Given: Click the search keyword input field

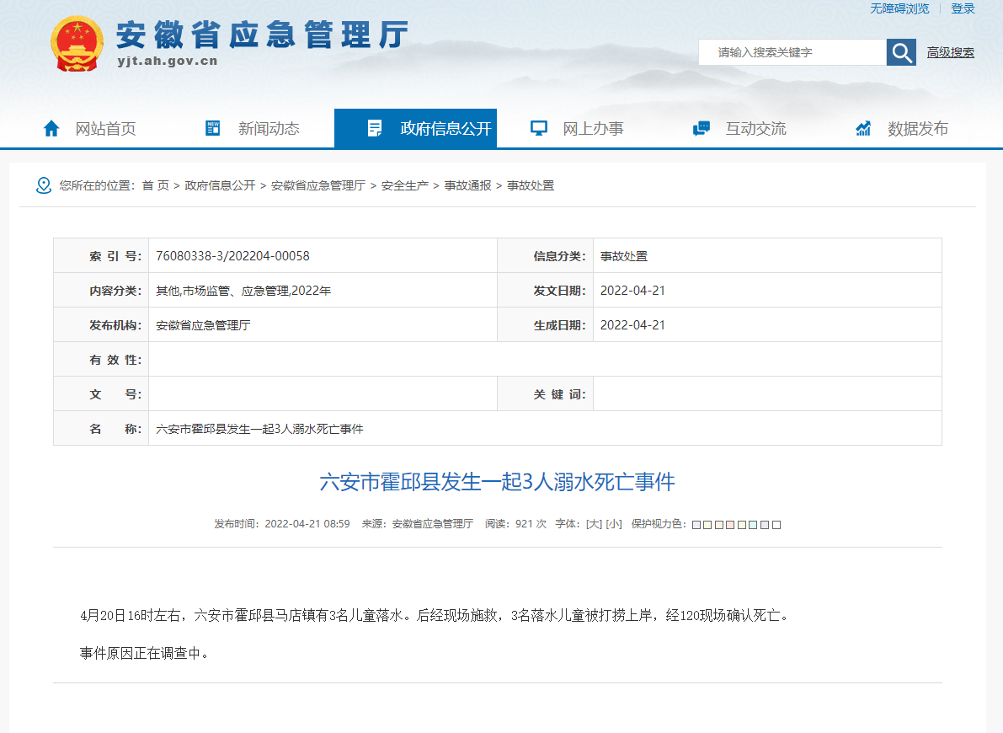Looking at the screenshot, I should tap(792, 52).
